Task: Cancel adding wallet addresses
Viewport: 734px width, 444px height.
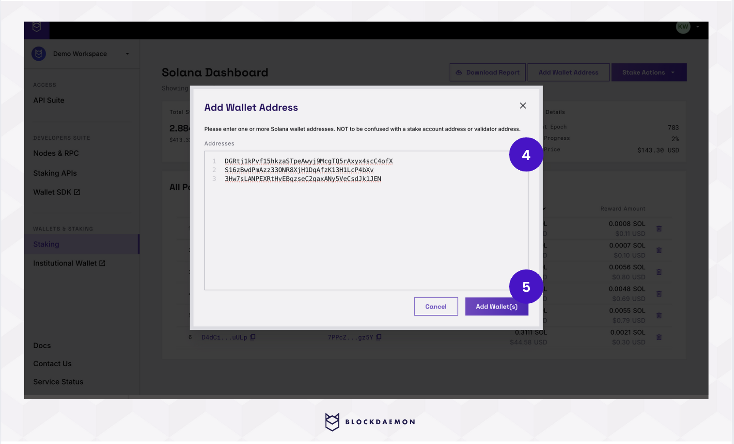Action: (x=436, y=306)
